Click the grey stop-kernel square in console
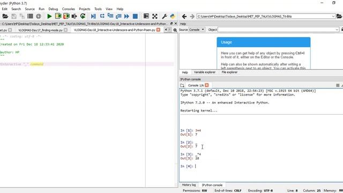343x193 pixels. point(338,85)
